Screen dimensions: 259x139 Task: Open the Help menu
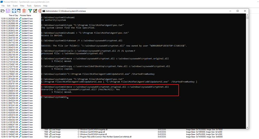coord(45,6)
